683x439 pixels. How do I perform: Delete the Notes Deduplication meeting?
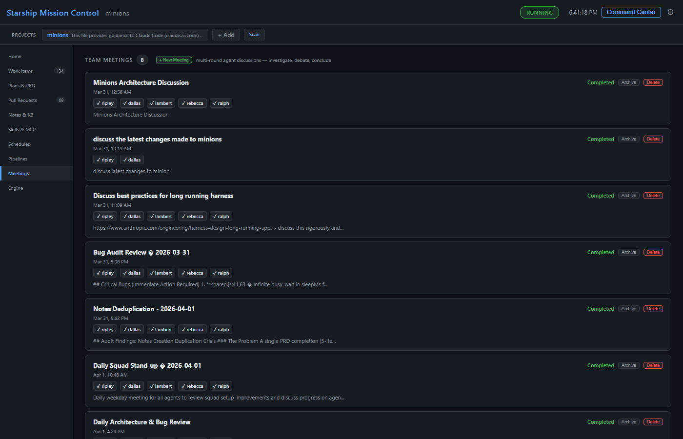653,309
